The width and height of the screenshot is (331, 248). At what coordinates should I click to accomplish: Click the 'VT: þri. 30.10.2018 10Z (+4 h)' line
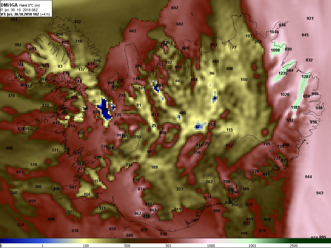(x=25, y=14)
